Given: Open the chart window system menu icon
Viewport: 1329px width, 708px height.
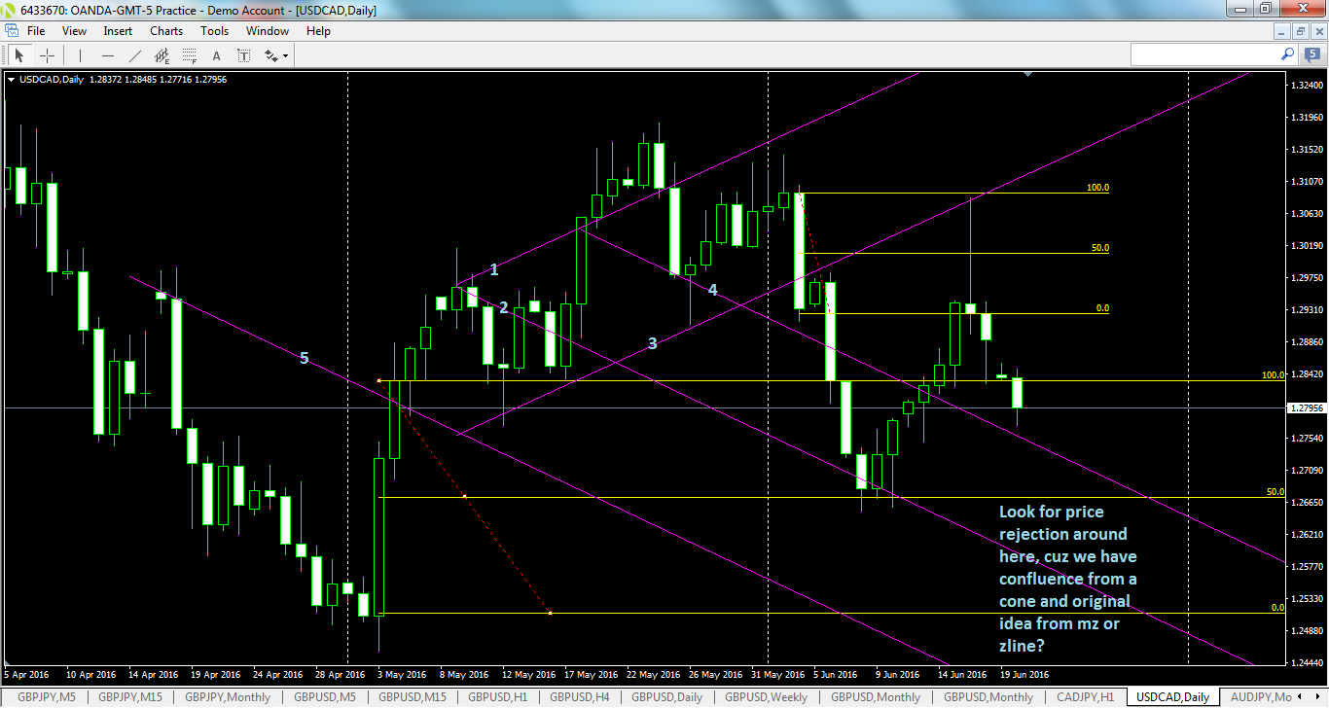Looking at the screenshot, I should coord(10,30).
